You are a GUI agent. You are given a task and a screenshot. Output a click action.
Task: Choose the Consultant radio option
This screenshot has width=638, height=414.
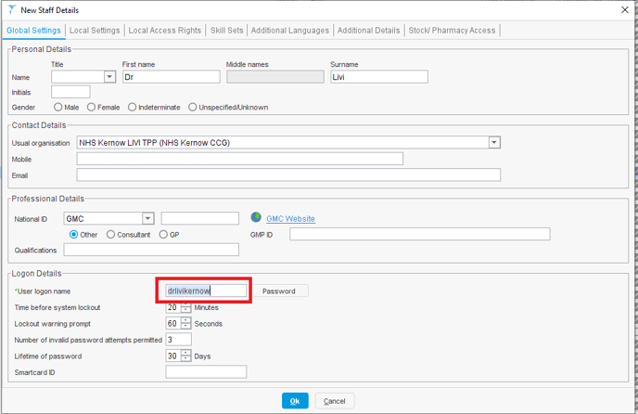tap(111, 235)
